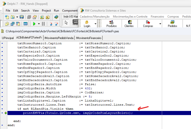Viewport: 191px width, 129px height.
Task: Click the file path document icon
Action: (2, 31)
